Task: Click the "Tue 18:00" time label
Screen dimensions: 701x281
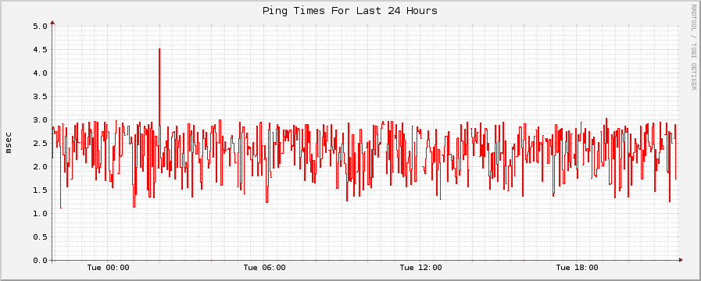Action: click(577, 268)
